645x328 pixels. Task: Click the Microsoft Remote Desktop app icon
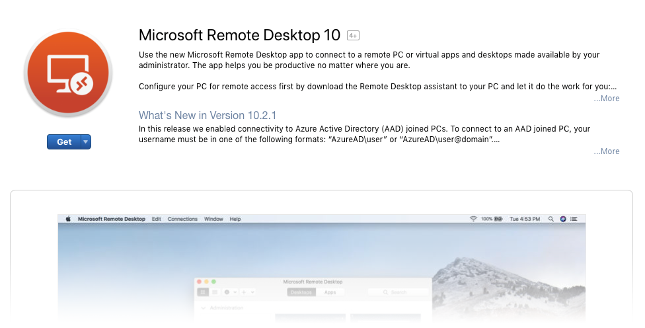click(68, 73)
